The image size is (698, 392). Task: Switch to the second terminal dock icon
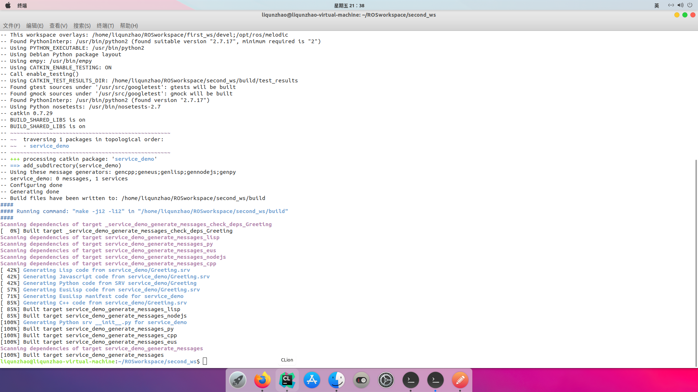(436, 380)
